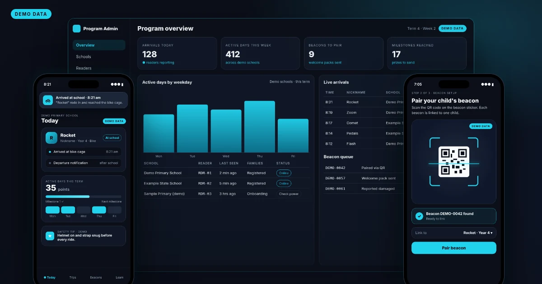Screen dimensions: 542x284
Task: Select the Zoom row in Live arrivals
Action: [x=364, y=113]
